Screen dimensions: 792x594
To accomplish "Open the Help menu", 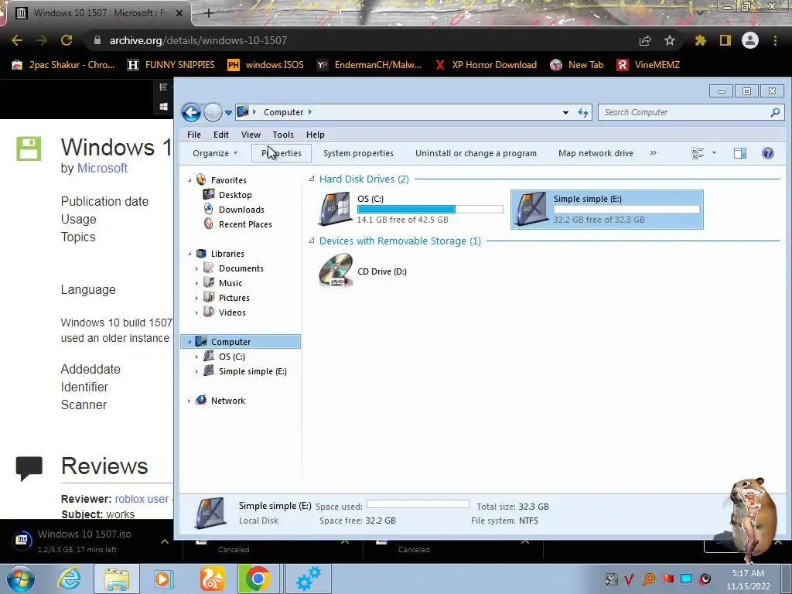I will pos(316,135).
